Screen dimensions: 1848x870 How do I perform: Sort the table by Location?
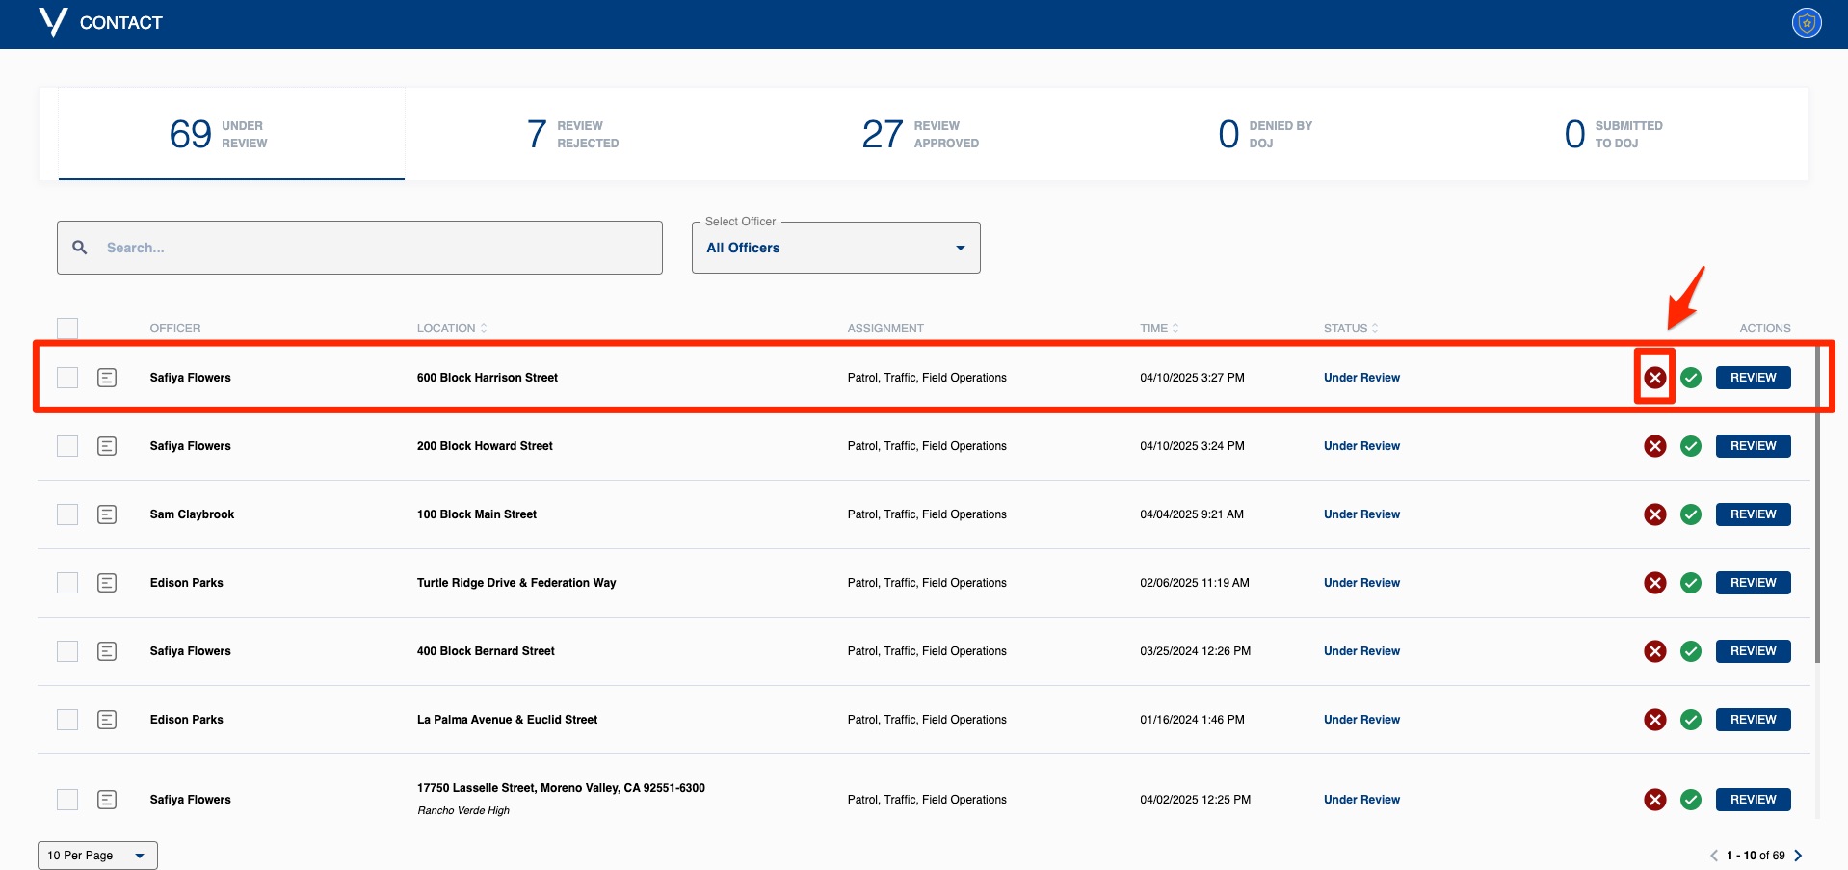[x=452, y=329]
